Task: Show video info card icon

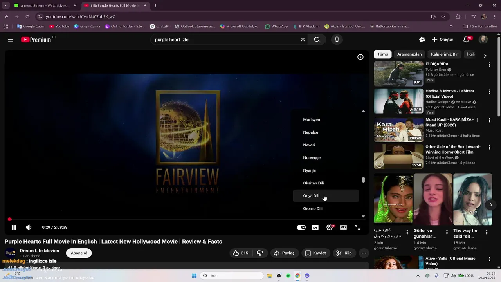Action: coord(360,57)
